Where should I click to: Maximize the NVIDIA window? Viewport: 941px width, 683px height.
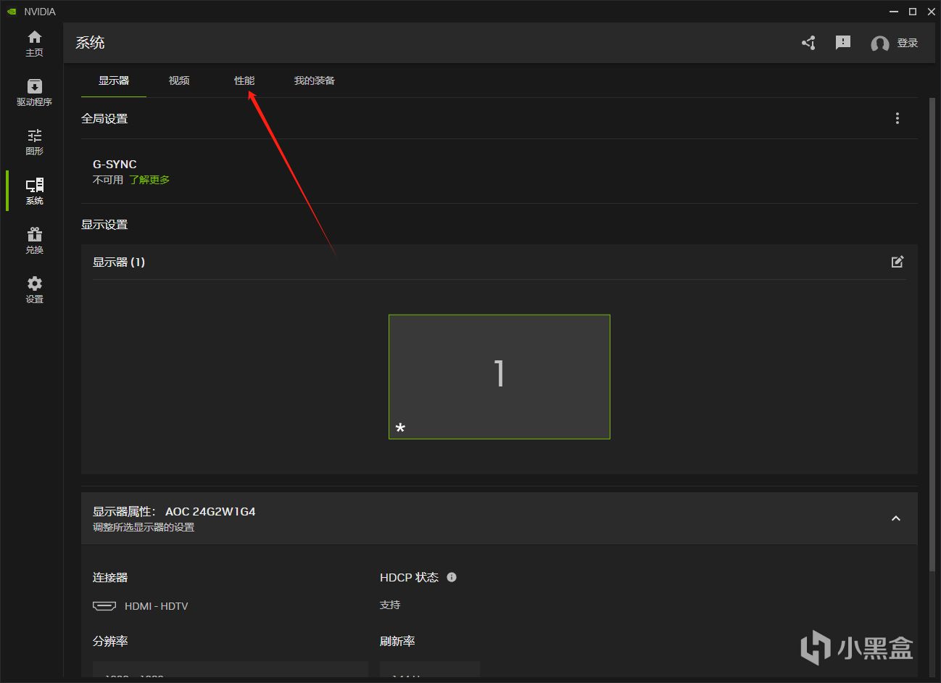pos(913,11)
